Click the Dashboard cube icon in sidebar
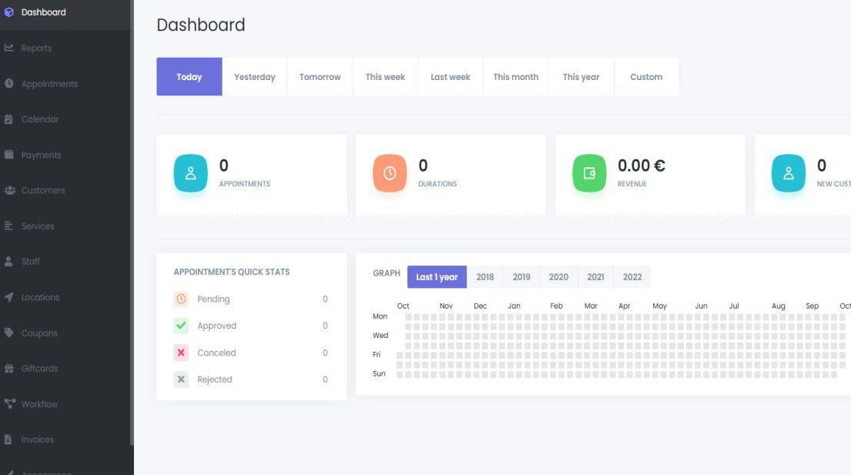 (x=8, y=12)
